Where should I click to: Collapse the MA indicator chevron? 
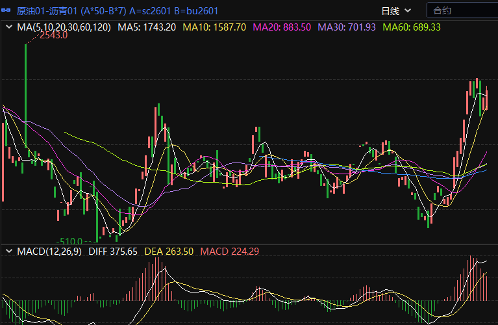(x=9, y=27)
